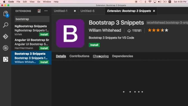
Task: Install Bootstrap 3 Snippets from the list
Action: coord(44,62)
